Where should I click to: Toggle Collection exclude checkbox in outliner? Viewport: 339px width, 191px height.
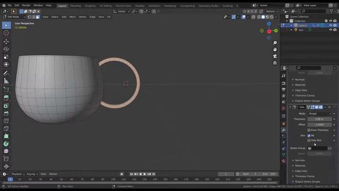click(x=326, y=21)
